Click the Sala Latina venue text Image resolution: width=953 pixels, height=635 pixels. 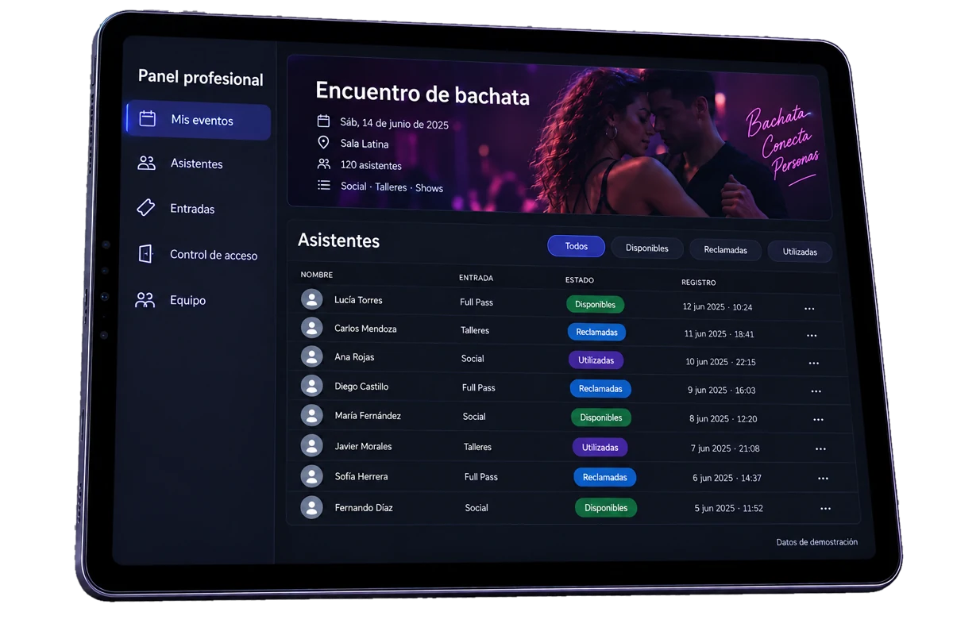click(365, 144)
